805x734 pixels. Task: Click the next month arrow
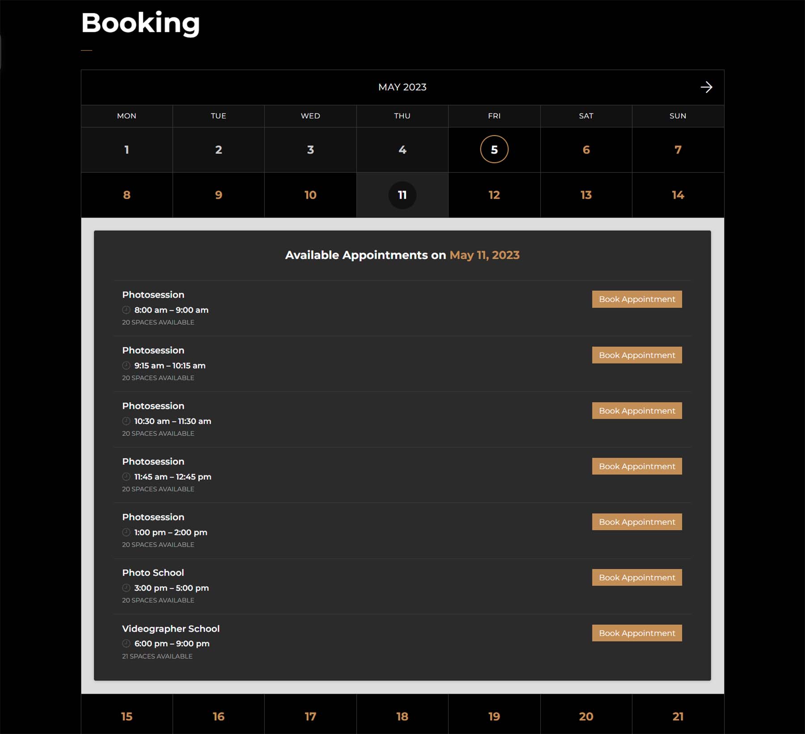(707, 87)
